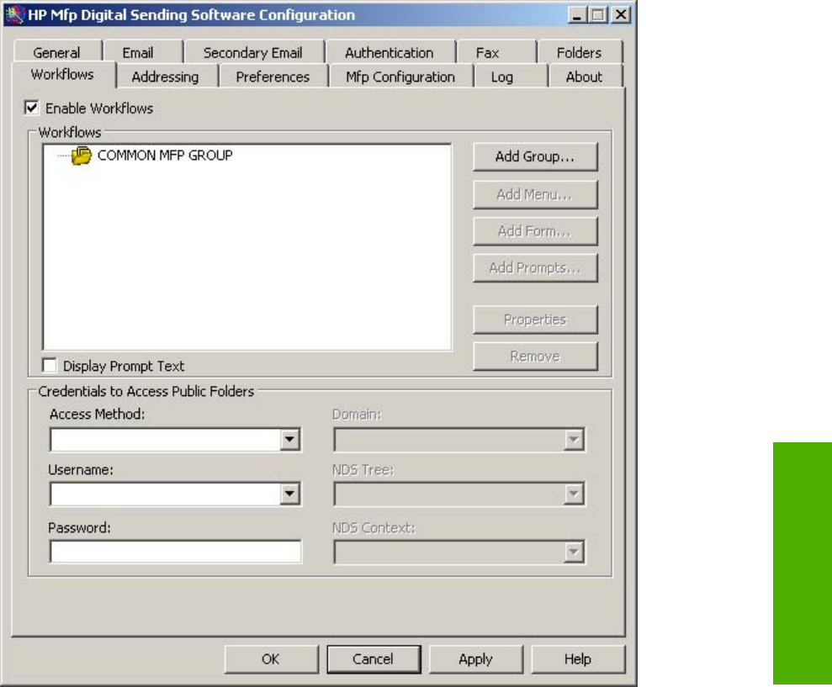Switch to the General tab
This screenshot has height=687, width=832.
coord(56,52)
